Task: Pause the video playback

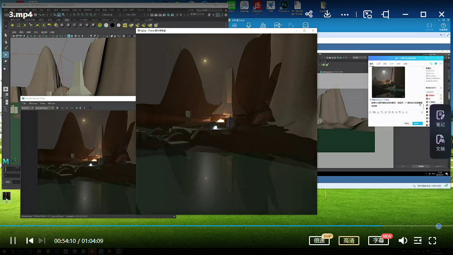Action: click(x=13, y=241)
